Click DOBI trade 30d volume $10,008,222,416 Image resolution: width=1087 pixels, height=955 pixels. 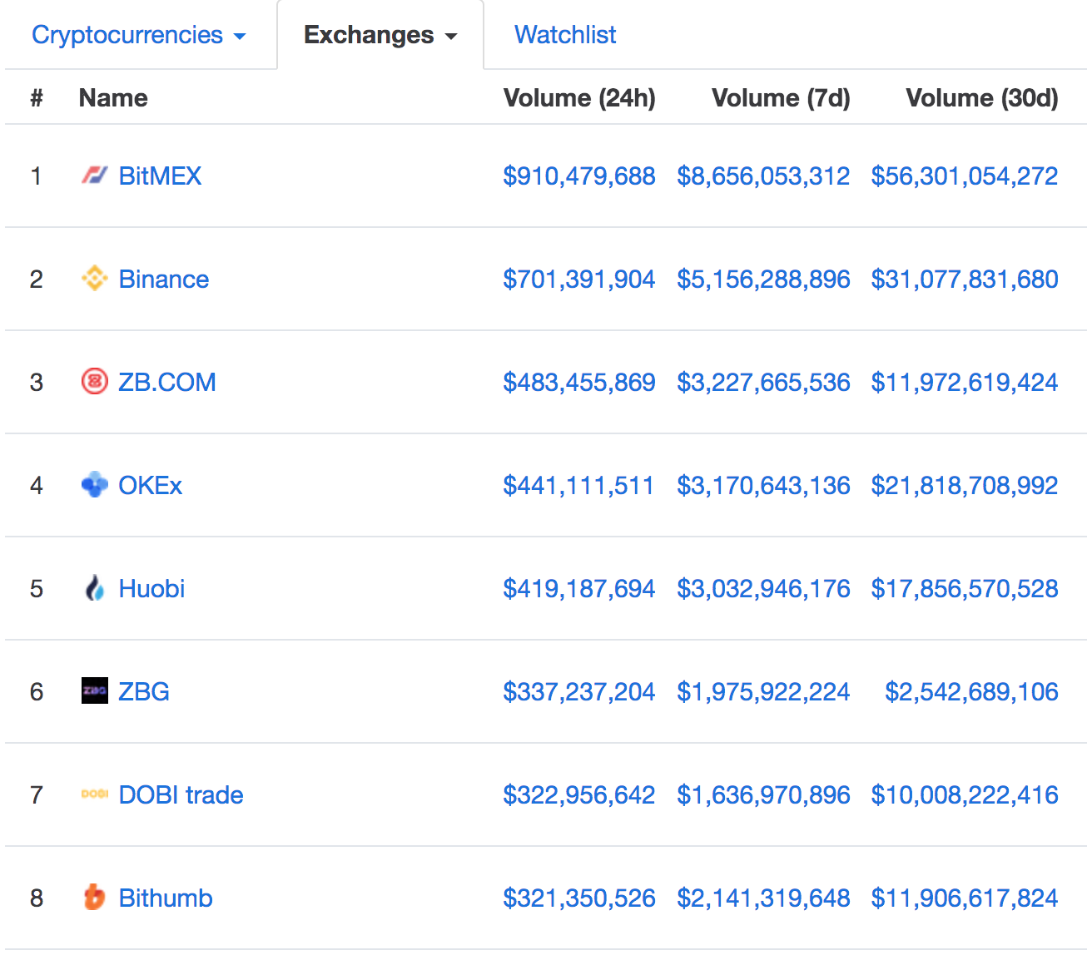(965, 794)
